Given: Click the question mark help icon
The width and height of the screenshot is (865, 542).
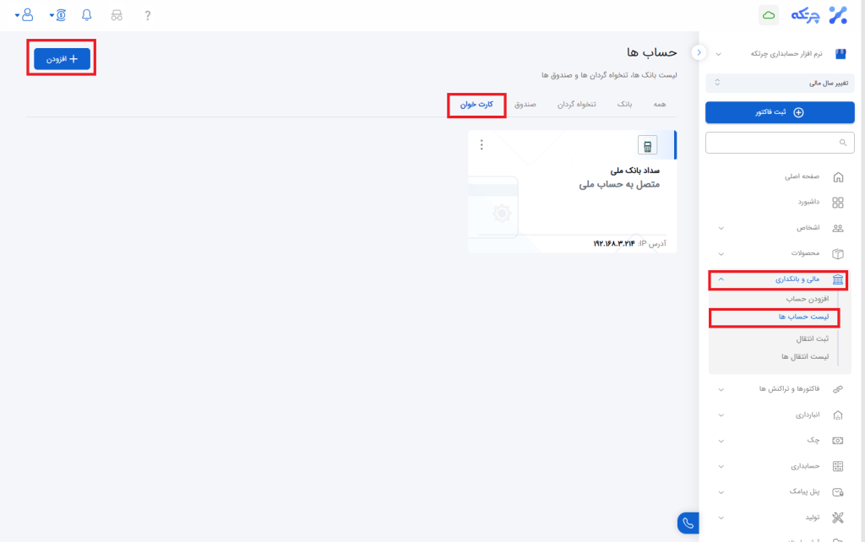Looking at the screenshot, I should point(148,15).
